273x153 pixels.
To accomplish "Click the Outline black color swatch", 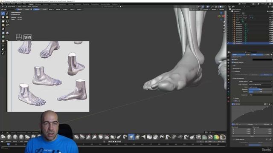I will click(262, 59).
